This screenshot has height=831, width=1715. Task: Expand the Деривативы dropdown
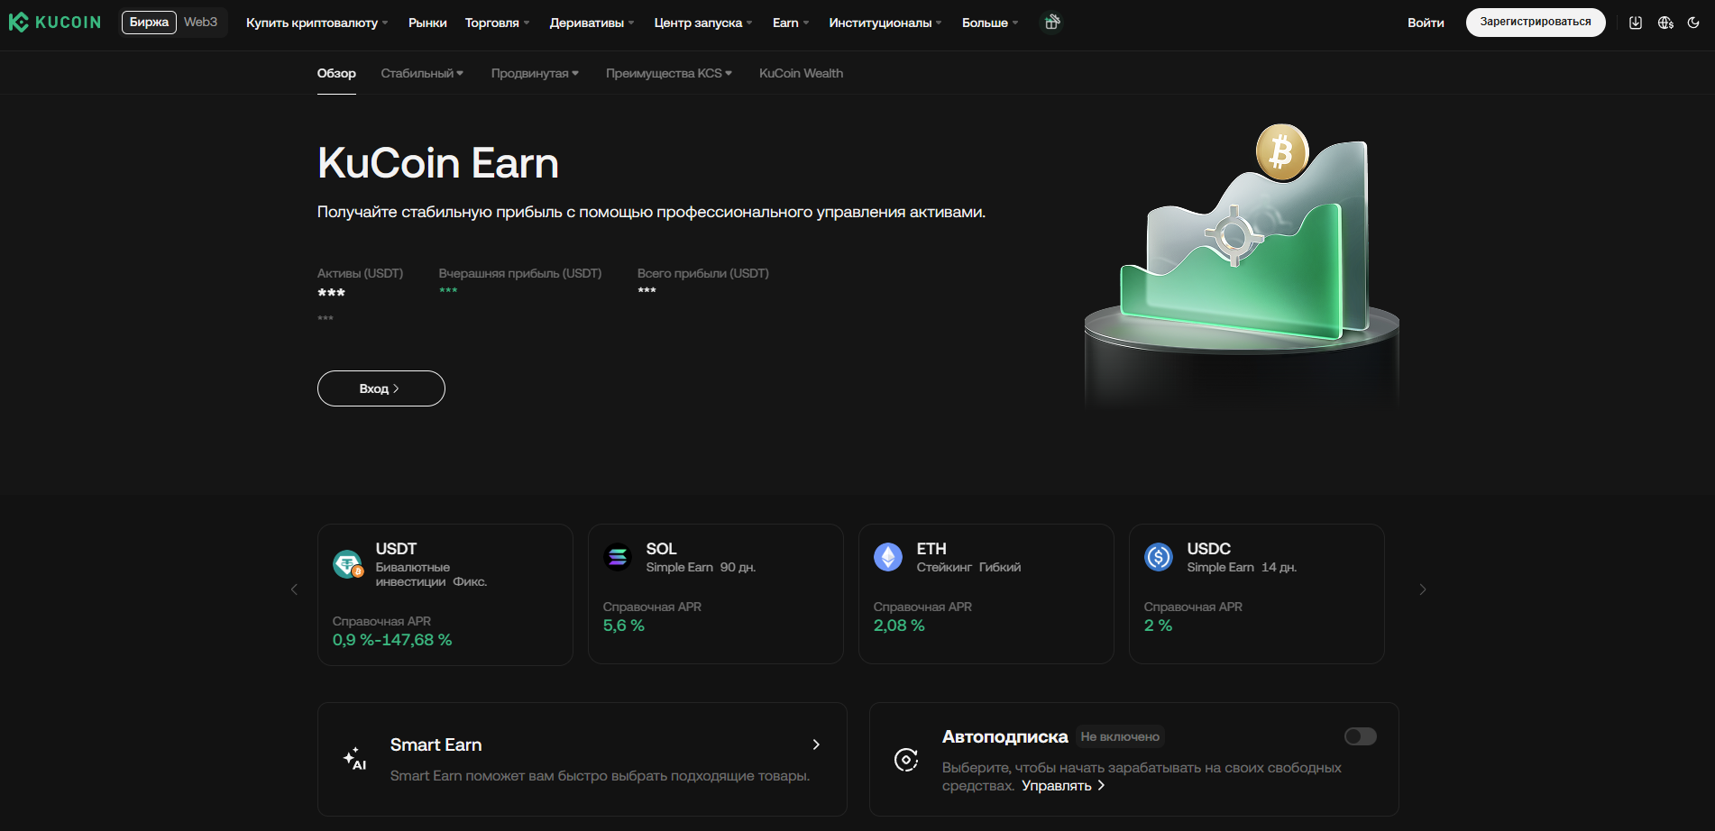tap(592, 23)
